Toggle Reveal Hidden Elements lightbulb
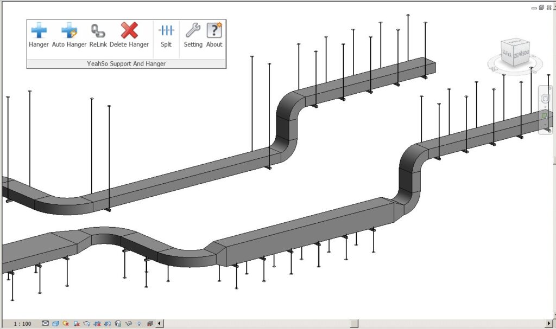 pyautogui.click(x=139, y=324)
